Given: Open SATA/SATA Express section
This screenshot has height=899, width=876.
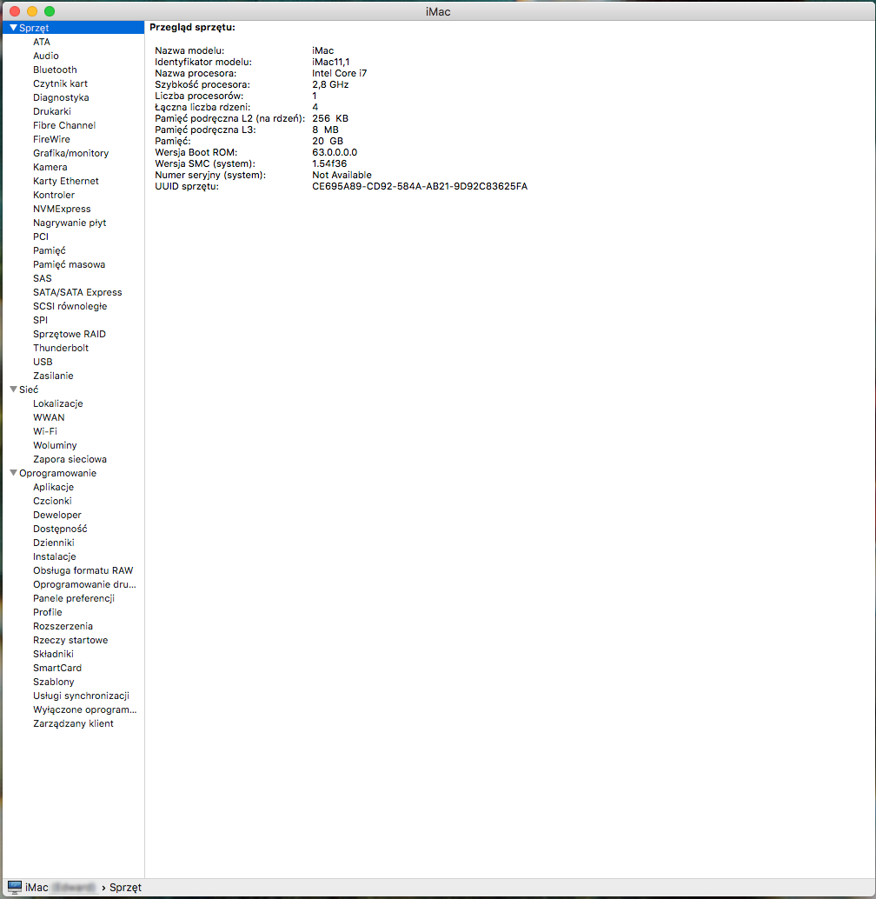Looking at the screenshot, I should click(x=77, y=292).
